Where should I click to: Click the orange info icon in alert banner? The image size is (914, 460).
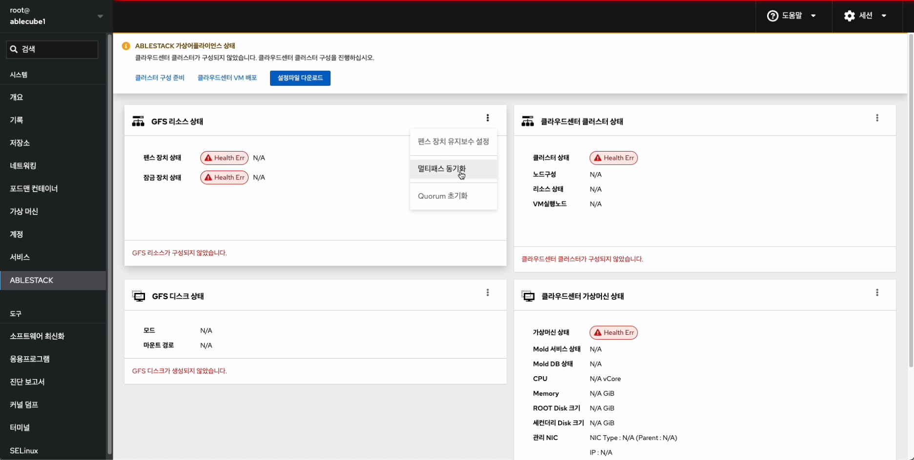[126, 46]
